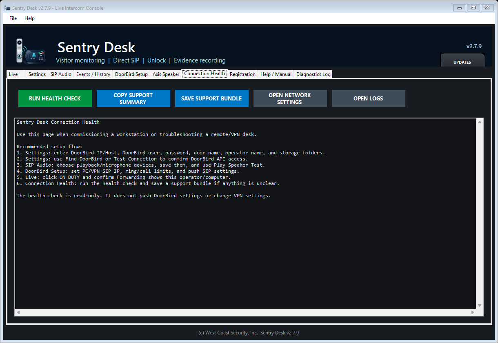Click the Open Logs button

369,98
